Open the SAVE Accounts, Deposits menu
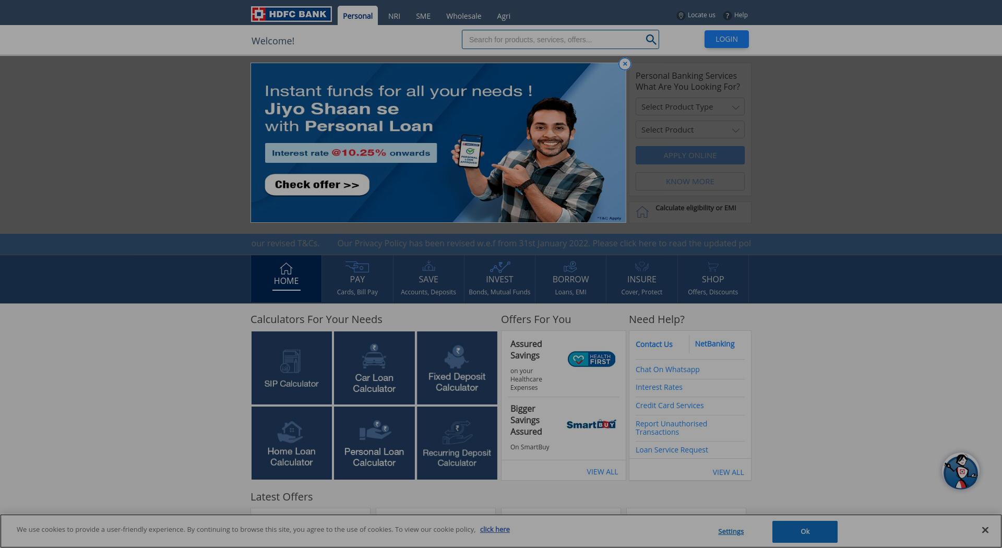This screenshot has width=1002, height=548. 428,279
